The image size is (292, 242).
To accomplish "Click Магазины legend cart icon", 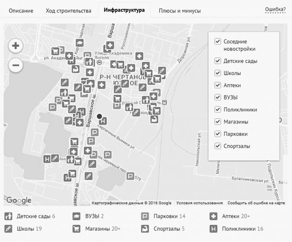I will point(77,229).
